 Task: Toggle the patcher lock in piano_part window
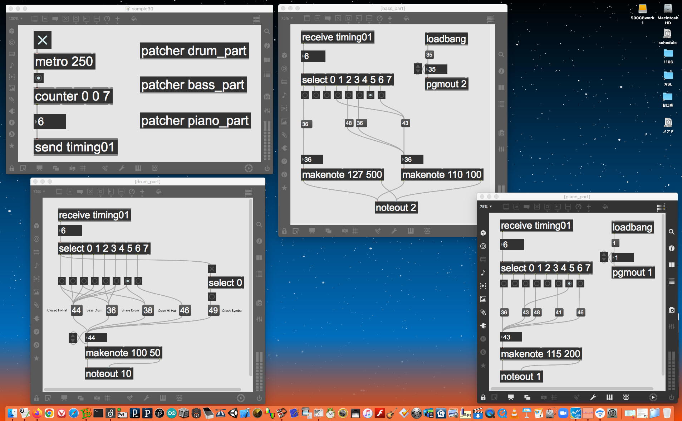tap(483, 397)
